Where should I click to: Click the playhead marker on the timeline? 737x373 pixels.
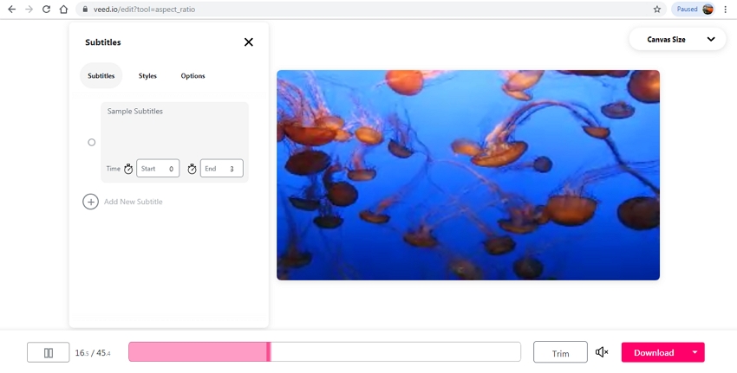point(269,352)
